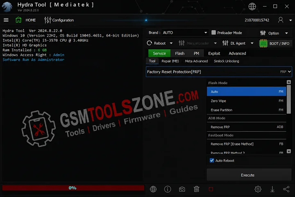The height and width of the screenshot is (197, 295).
Task: Click the red stop square icon
Action: coord(211,189)
